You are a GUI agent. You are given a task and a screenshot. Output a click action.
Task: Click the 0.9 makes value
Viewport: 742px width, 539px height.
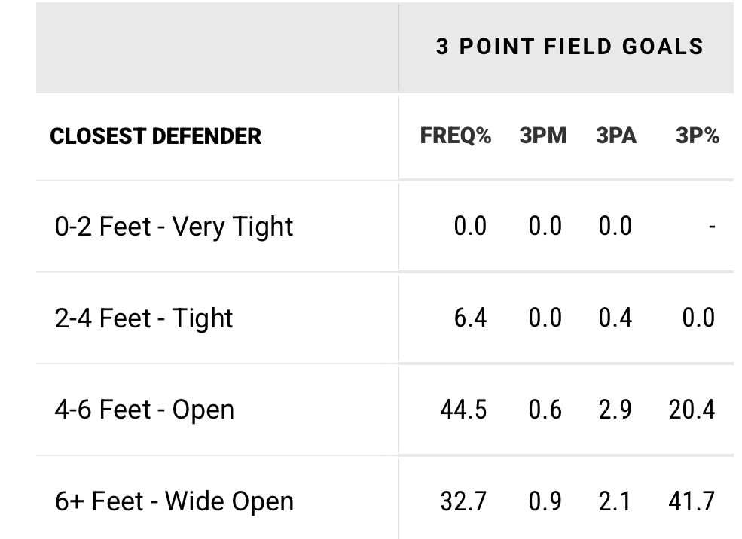pos(545,501)
